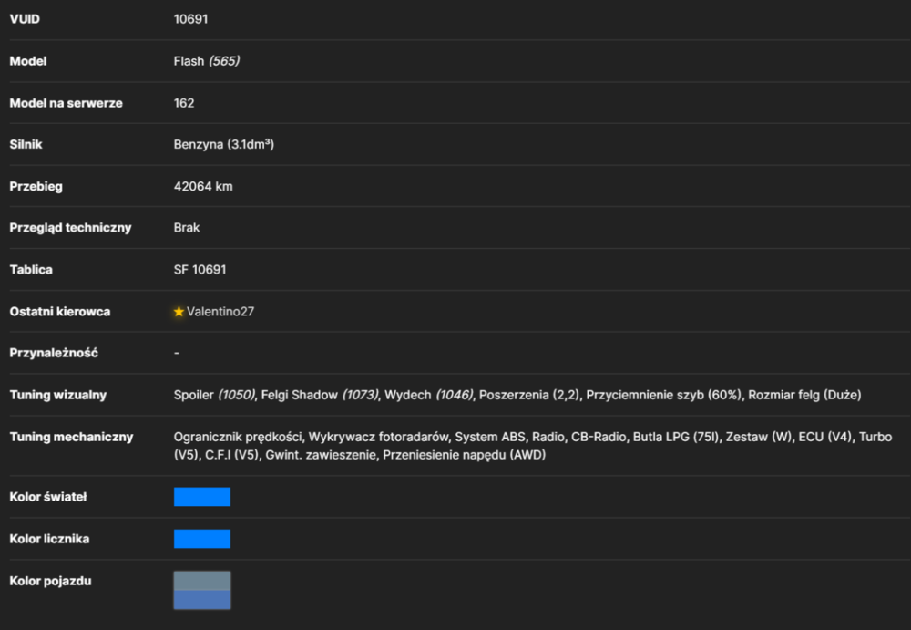The width and height of the screenshot is (911, 630).
Task: Click System ABS in mechanical tuning
Action: tap(490, 437)
